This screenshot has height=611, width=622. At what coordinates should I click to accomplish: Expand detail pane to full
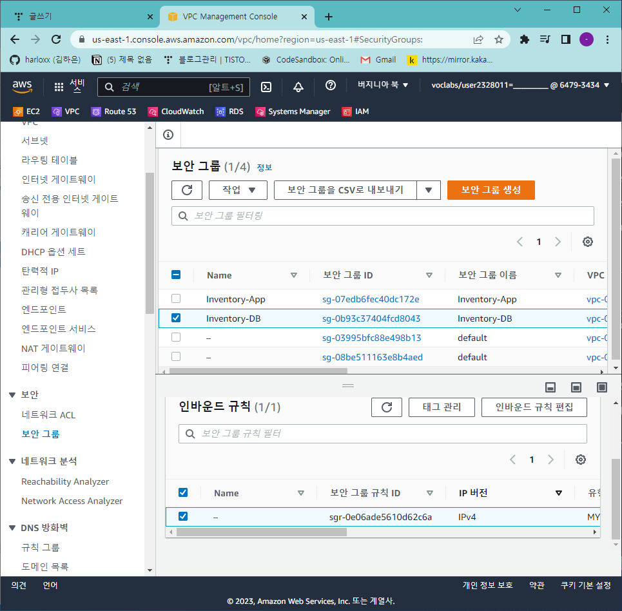coord(602,387)
